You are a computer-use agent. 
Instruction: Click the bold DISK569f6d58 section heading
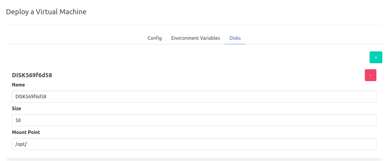32,75
